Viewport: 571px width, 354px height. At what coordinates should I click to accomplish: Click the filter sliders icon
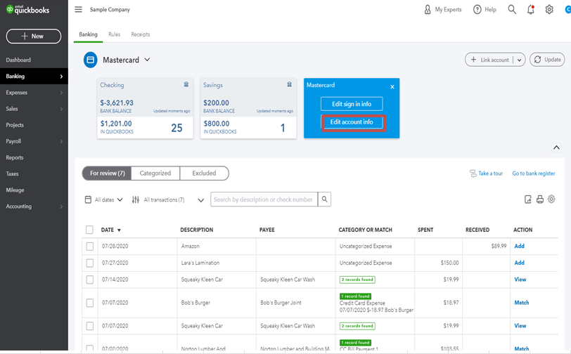pos(136,199)
